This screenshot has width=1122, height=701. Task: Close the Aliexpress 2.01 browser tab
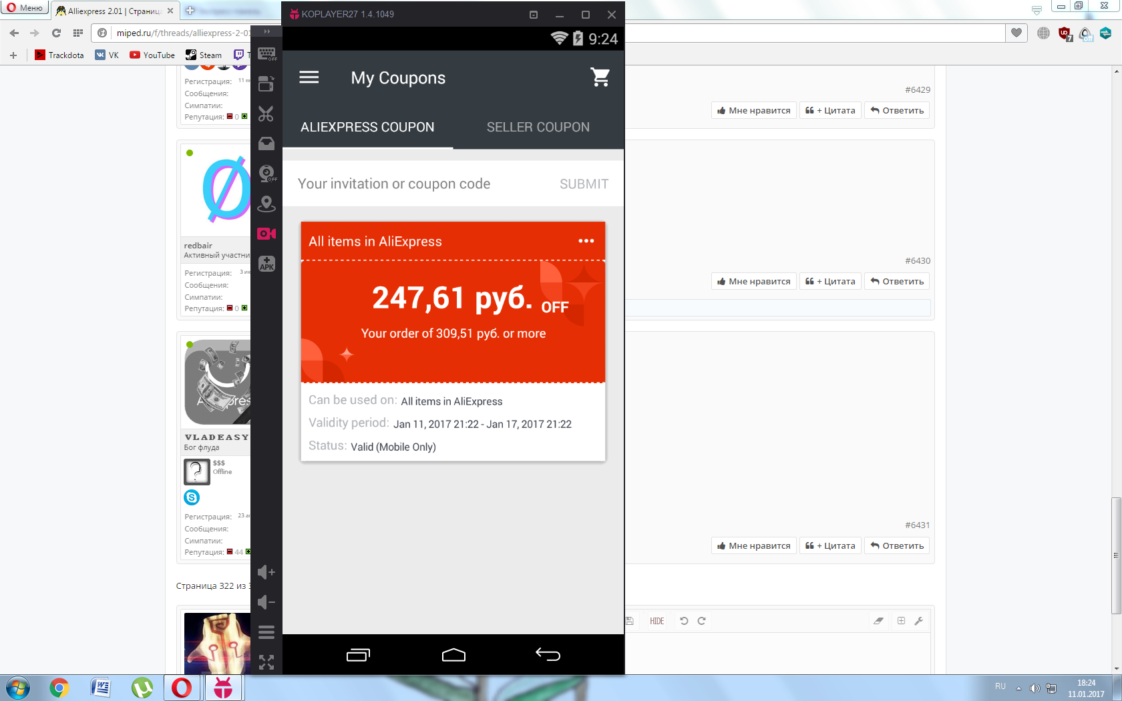pyautogui.click(x=170, y=11)
